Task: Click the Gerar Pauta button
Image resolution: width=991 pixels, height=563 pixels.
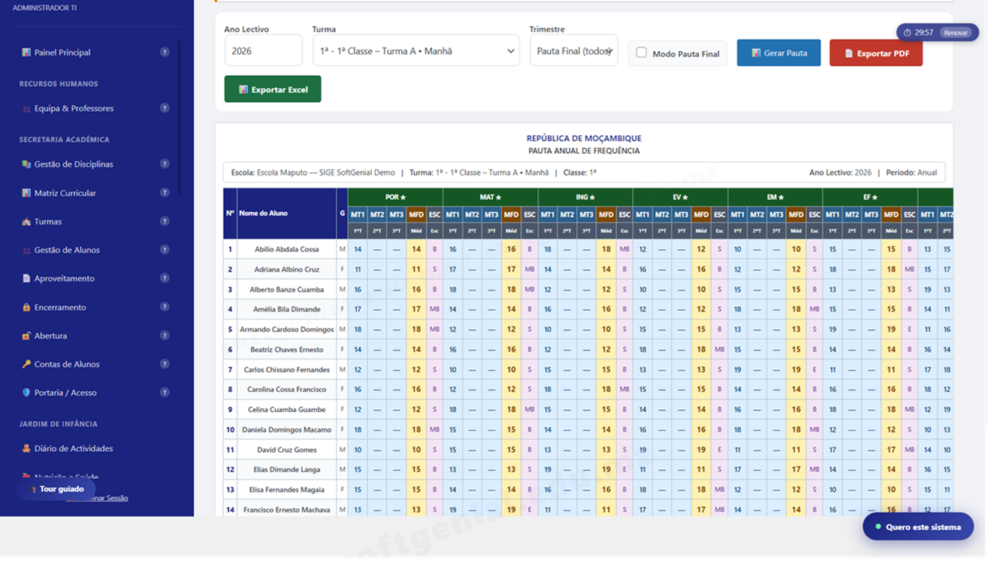Action: click(778, 53)
